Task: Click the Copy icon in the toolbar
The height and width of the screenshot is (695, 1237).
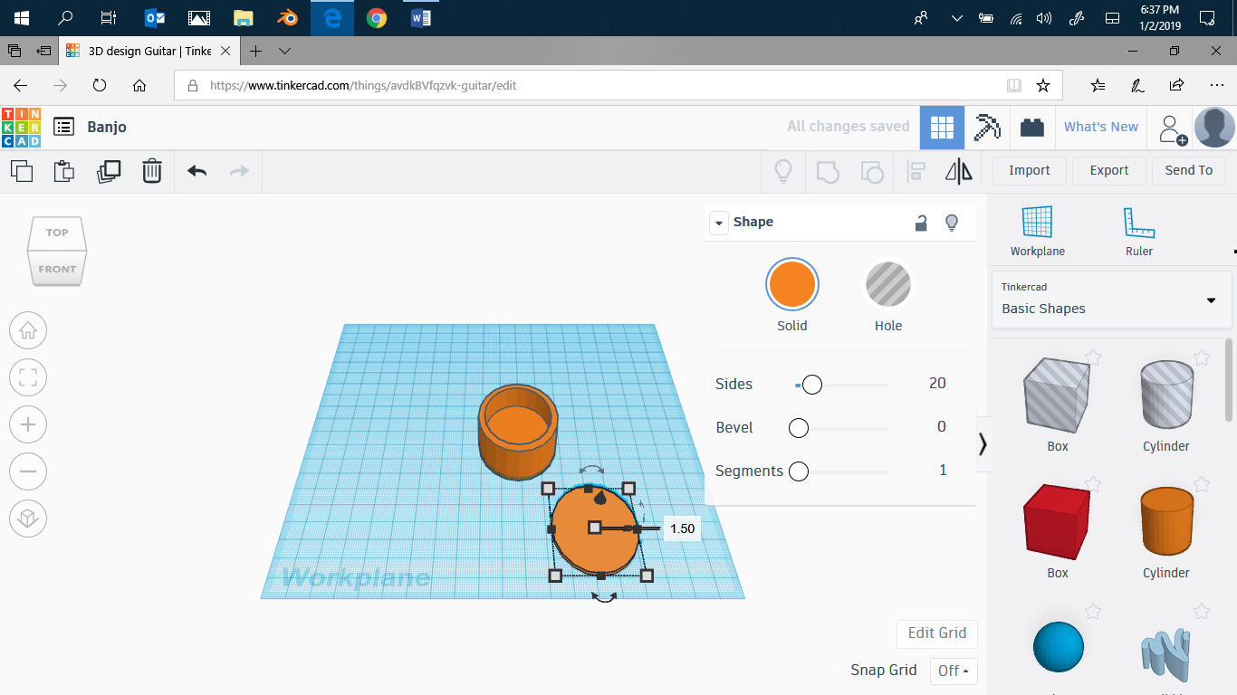Action: click(x=22, y=170)
